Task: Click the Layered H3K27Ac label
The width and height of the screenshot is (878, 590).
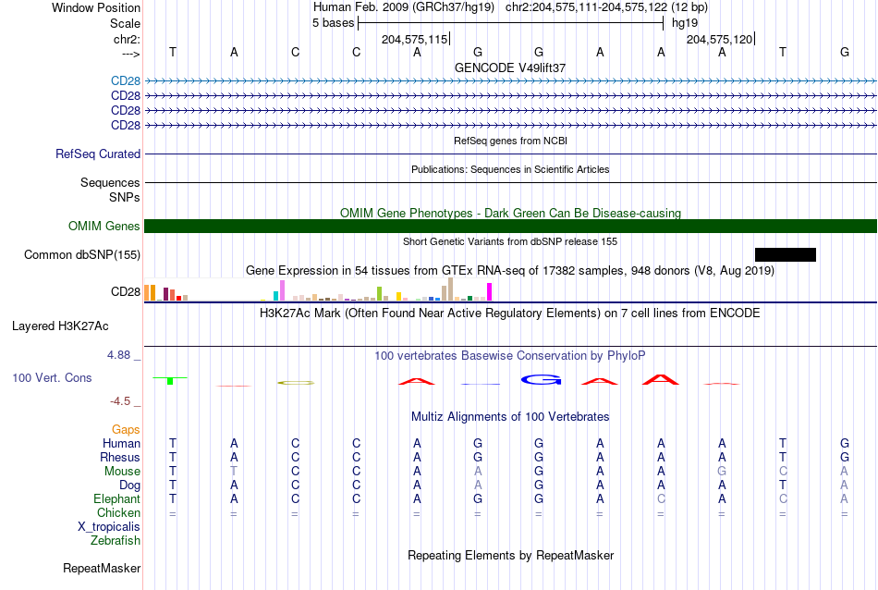Action: point(60,326)
